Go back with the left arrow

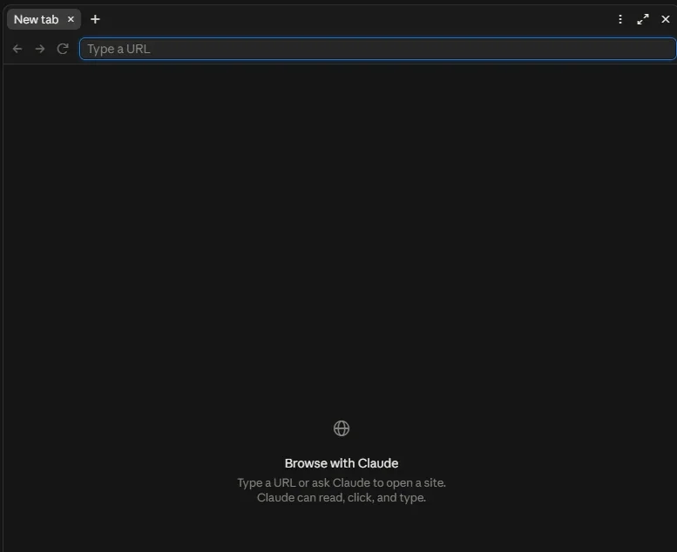point(17,49)
